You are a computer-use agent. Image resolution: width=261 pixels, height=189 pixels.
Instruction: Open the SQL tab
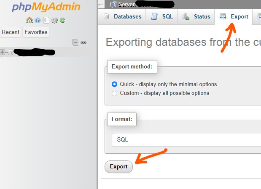coord(162,17)
